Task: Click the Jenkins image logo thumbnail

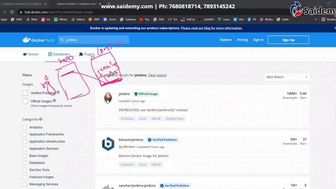Action: click(x=108, y=98)
